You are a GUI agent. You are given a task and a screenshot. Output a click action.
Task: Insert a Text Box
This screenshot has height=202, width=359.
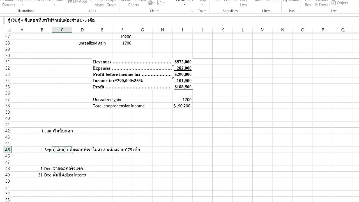[308, 3]
